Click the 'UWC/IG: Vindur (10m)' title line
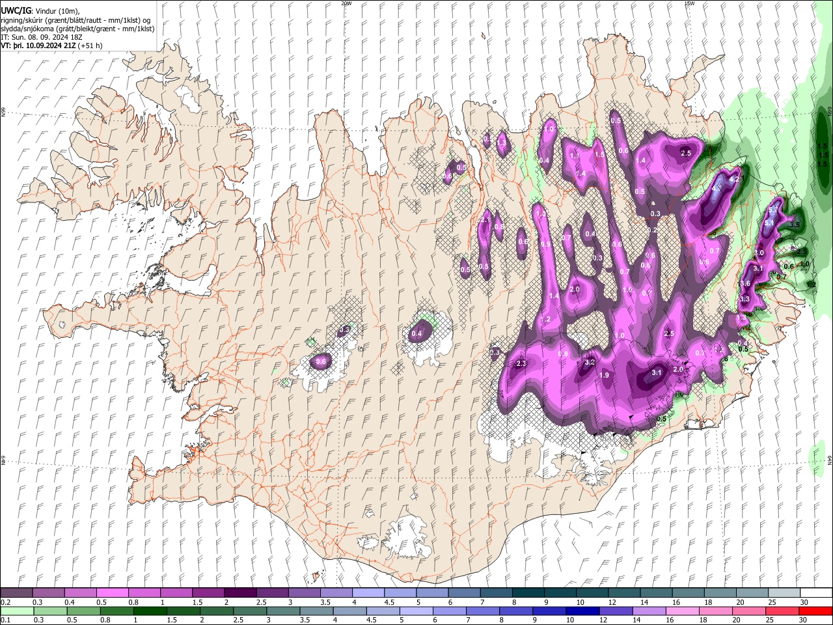 point(40,11)
